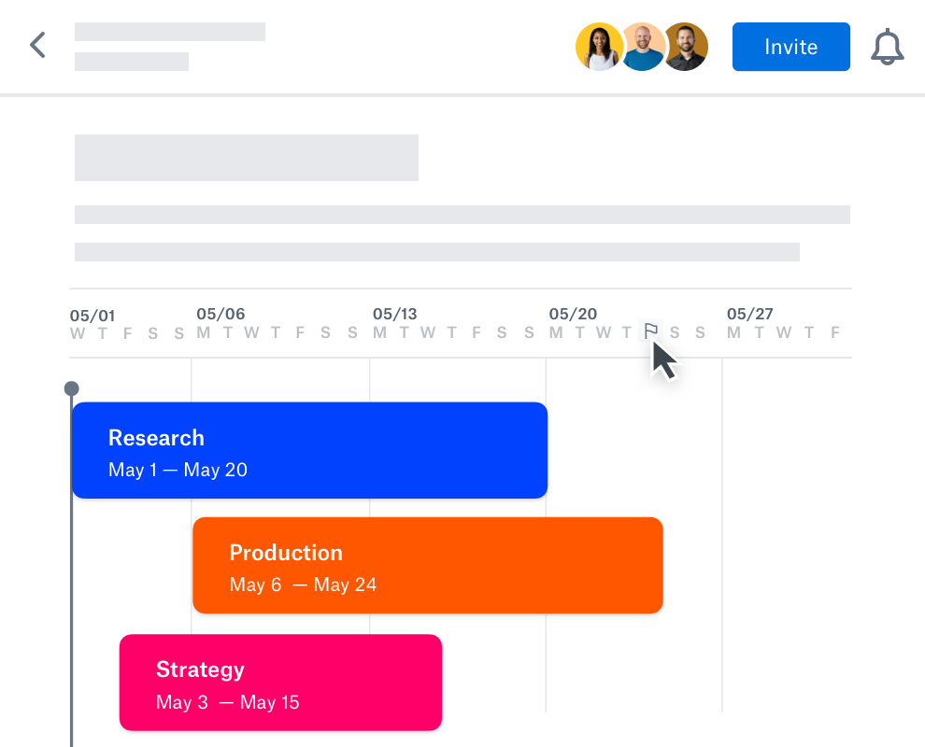The image size is (925, 747).
Task: Choose the 05/27 week header
Action: [750, 314]
